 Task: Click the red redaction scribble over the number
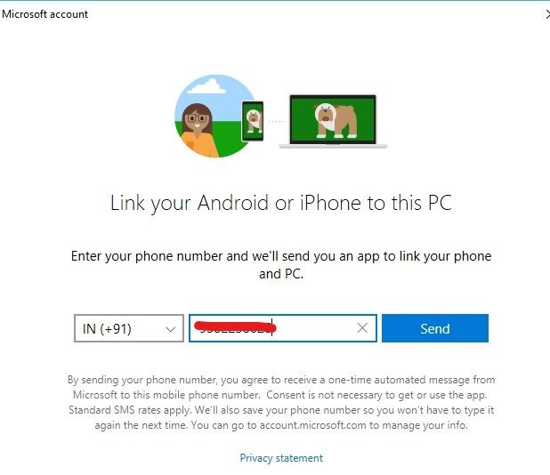(235, 327)
